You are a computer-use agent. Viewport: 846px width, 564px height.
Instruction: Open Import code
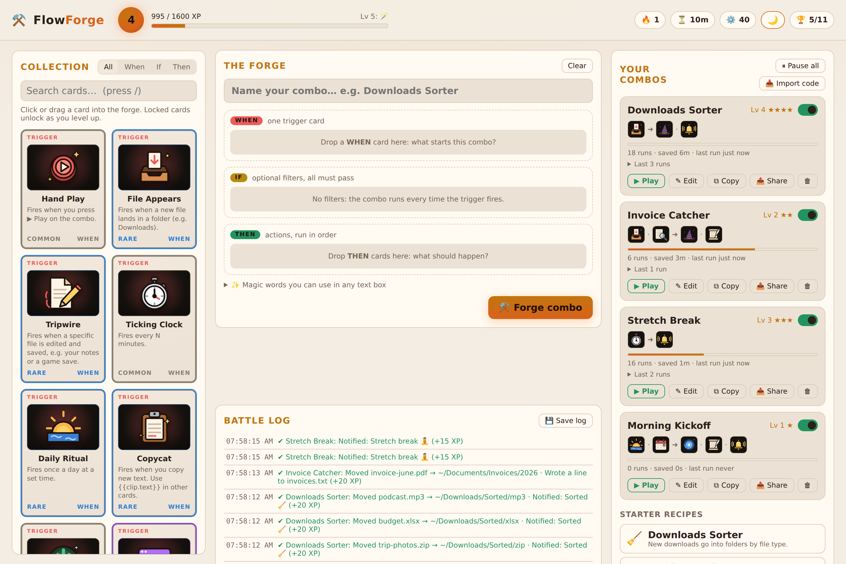tap(792, 83)
